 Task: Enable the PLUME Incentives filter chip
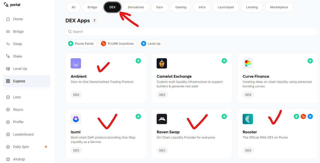tap(117, 44)
